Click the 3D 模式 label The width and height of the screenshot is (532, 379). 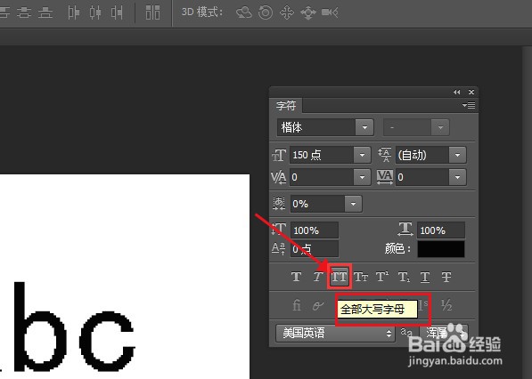202,12
